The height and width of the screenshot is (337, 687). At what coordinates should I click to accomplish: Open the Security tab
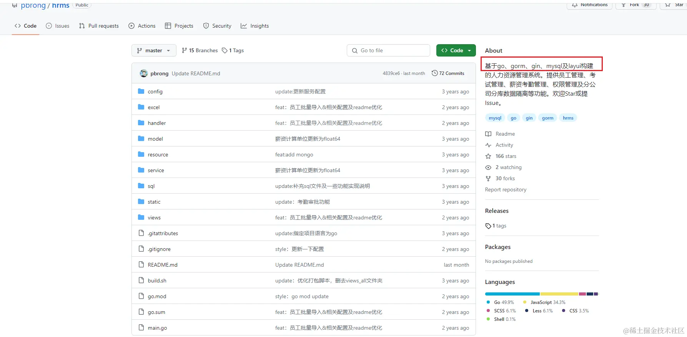pos(217,26)
